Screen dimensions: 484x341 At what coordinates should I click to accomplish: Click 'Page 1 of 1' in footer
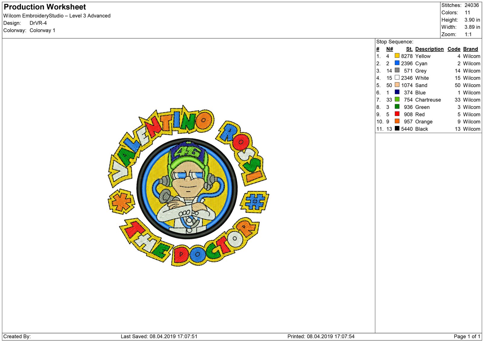click(x=467, y=336)
